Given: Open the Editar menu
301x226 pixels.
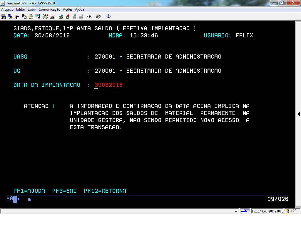Looking at the screenshot, I should (x=21, y=9).
